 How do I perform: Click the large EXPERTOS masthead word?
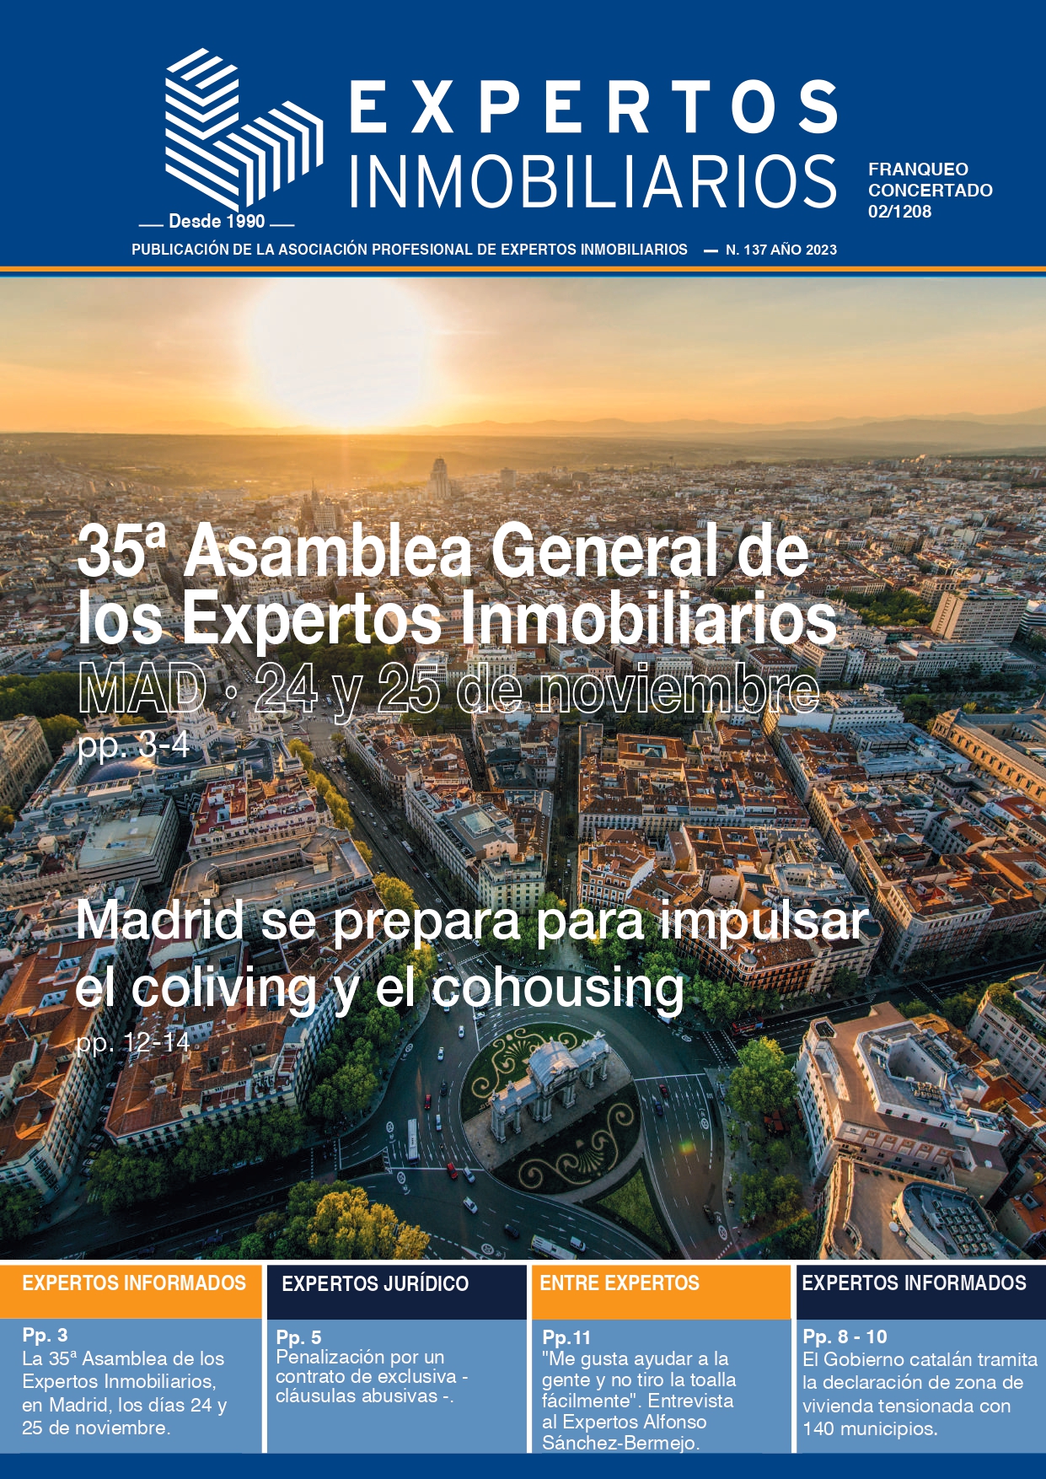click(593, 107)
